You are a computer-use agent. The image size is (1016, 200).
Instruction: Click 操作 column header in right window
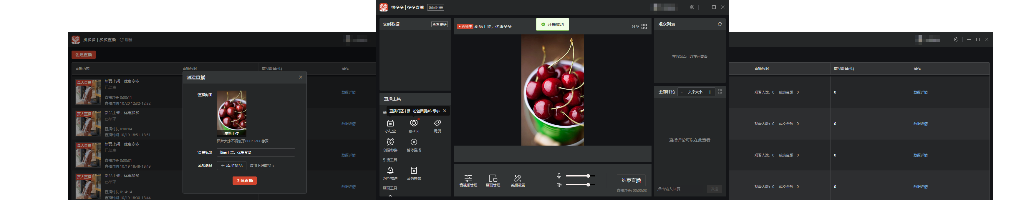tap(917, 69)
